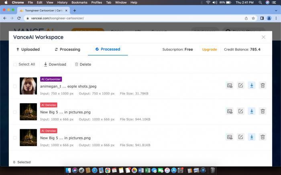Go back in browser history
Viewport: 281px width, 175px height.
(5, 18)
